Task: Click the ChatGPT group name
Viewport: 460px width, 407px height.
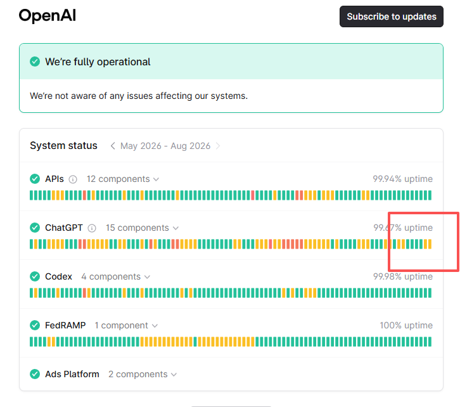Action: tap(63, 228)
